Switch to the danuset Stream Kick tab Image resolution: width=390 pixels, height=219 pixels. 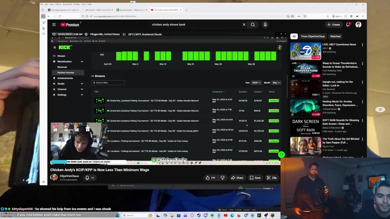pyautogui.click(x=132, y=10)
